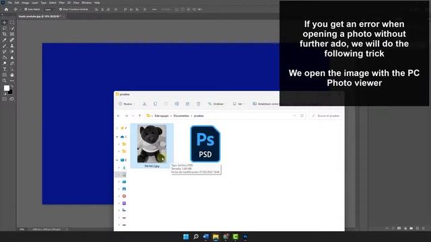Click the Delete trash icon in Explorer
The height and width of the screenshot is (242, 431).
click(198, 104)
